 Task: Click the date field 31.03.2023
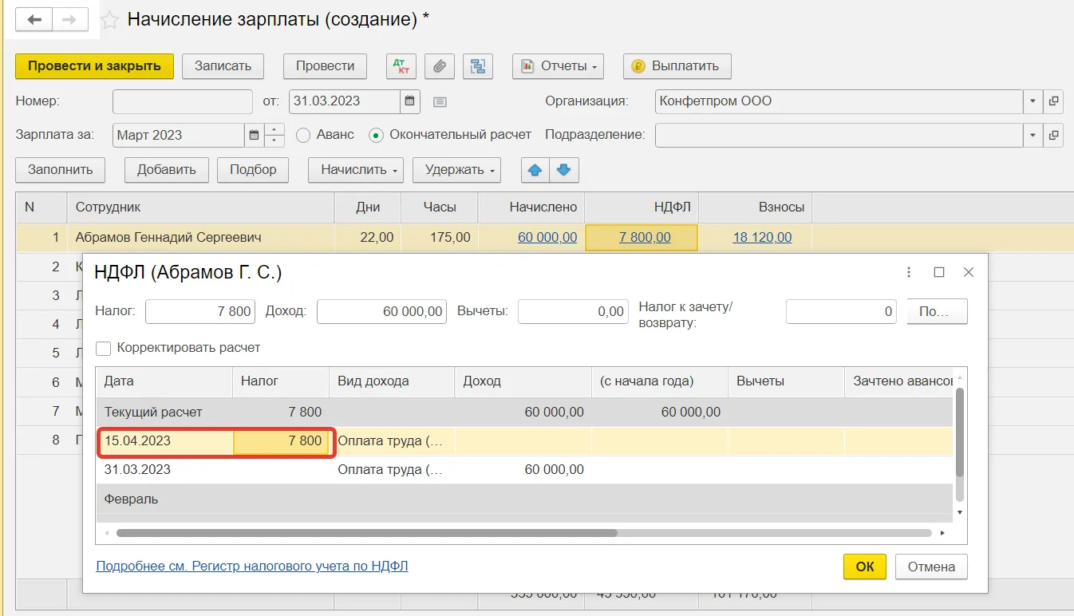coord(345,101)
